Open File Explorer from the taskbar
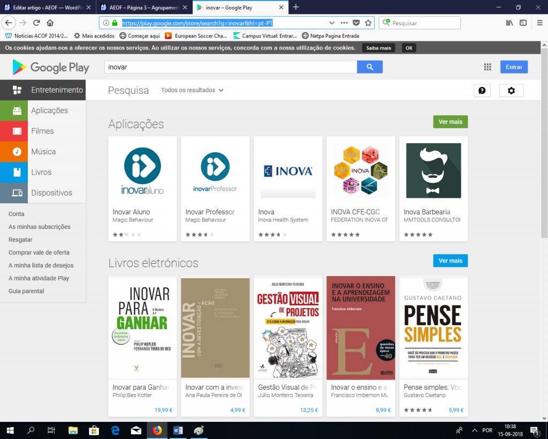 pyautogui.click(x=73, y=430)
